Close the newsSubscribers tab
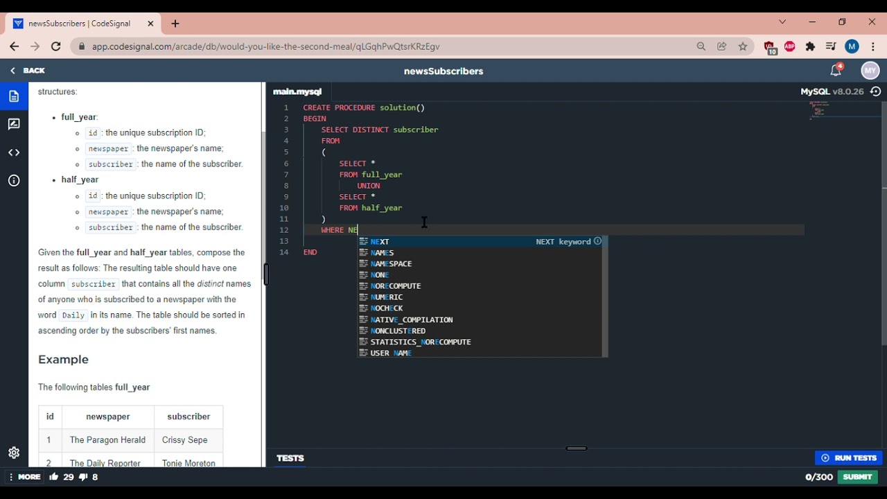This screenshot has height=499, width=887. (150, 24)
